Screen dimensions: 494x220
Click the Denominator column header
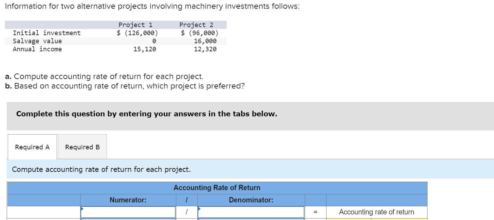coord(251,200)
